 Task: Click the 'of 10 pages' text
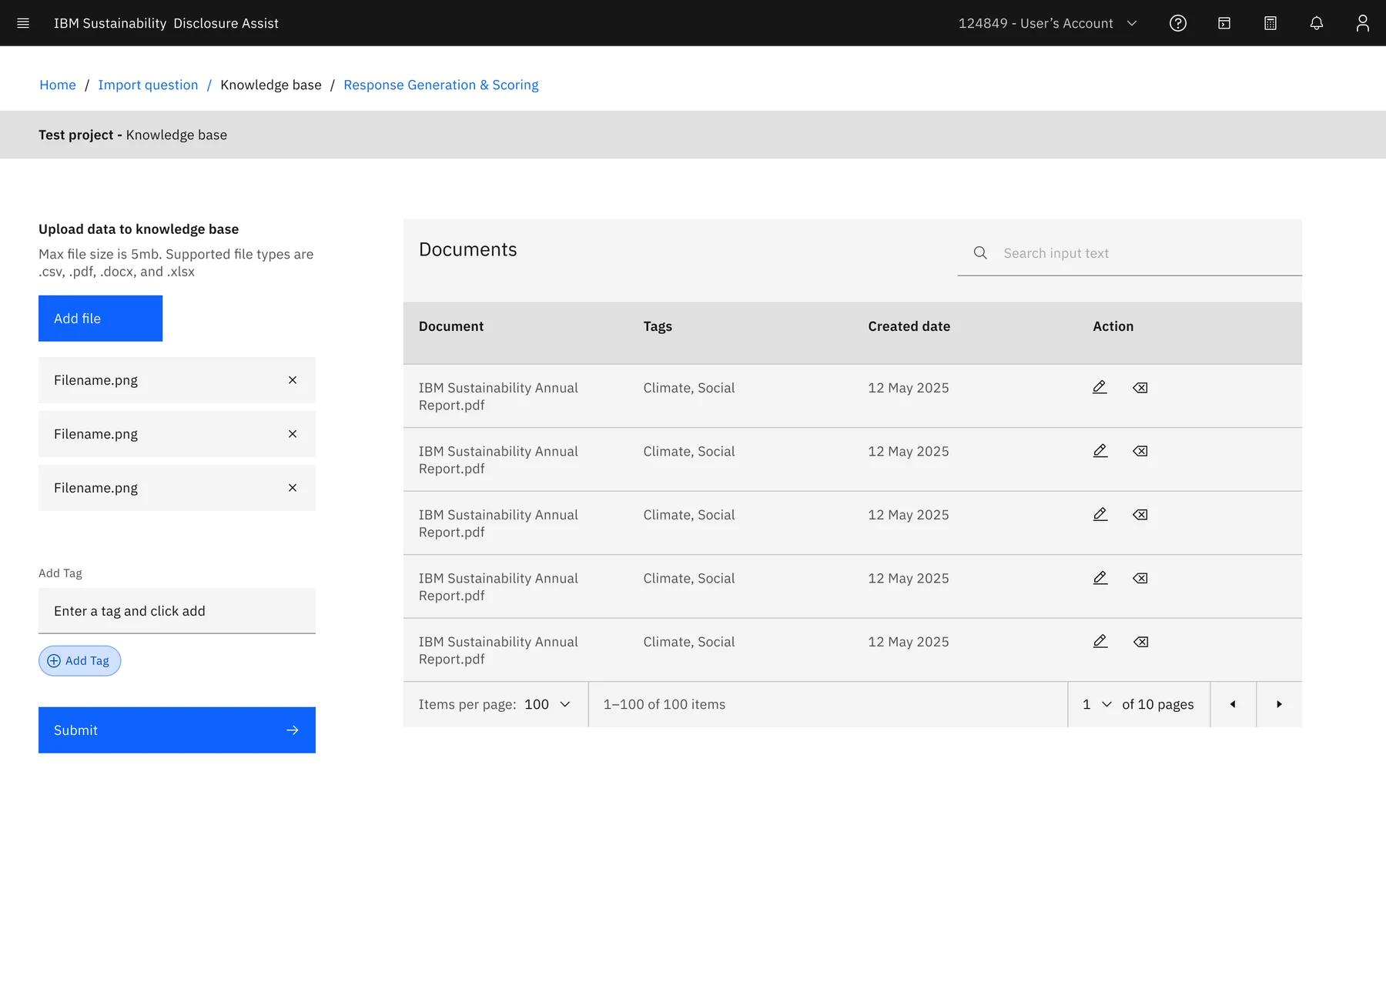1158,704
